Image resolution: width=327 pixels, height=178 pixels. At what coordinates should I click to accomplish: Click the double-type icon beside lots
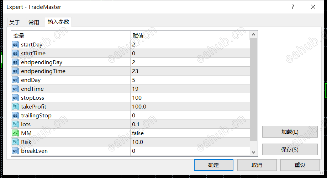click(x=15, y=124)
